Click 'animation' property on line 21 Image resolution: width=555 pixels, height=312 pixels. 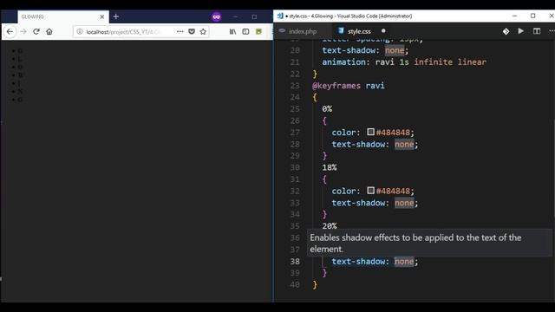[343, 62]
